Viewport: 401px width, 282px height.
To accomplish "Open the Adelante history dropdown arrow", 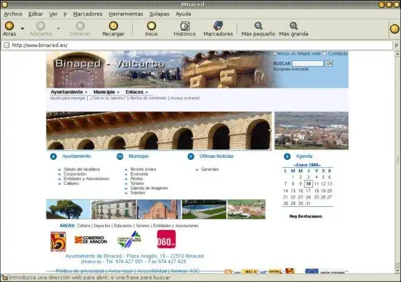I will [58, 29].
